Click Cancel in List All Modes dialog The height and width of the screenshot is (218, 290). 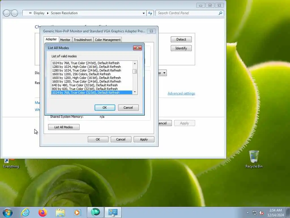[128, 108]
